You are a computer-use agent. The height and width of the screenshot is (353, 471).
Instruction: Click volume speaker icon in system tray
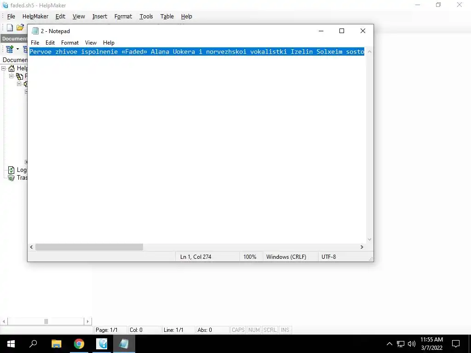[412, 344]
